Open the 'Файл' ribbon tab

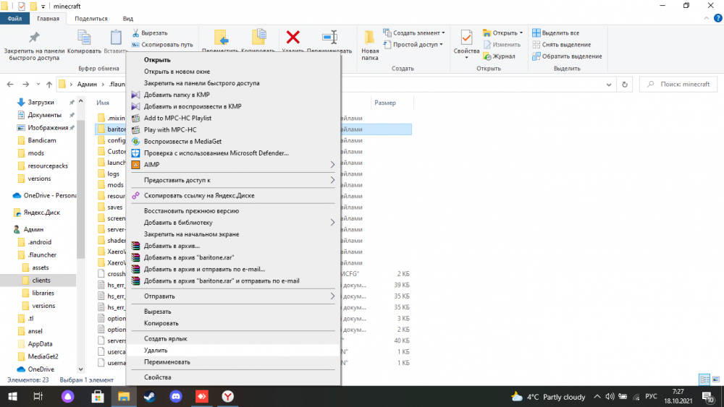[14, 19]
